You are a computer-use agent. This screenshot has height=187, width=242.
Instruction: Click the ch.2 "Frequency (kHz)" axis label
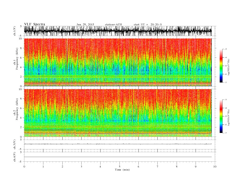tap(17, 109)
